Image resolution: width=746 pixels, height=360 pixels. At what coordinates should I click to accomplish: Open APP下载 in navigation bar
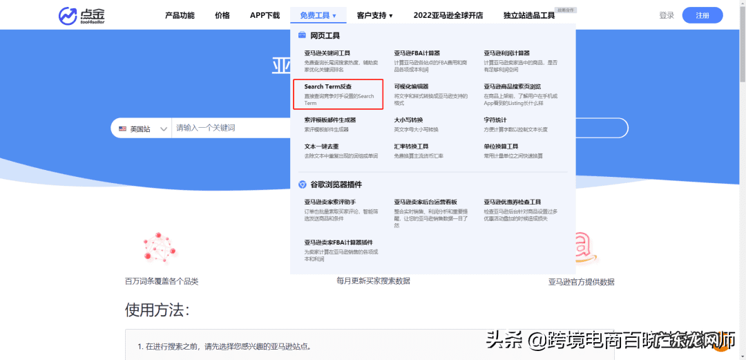pos(265,15)
